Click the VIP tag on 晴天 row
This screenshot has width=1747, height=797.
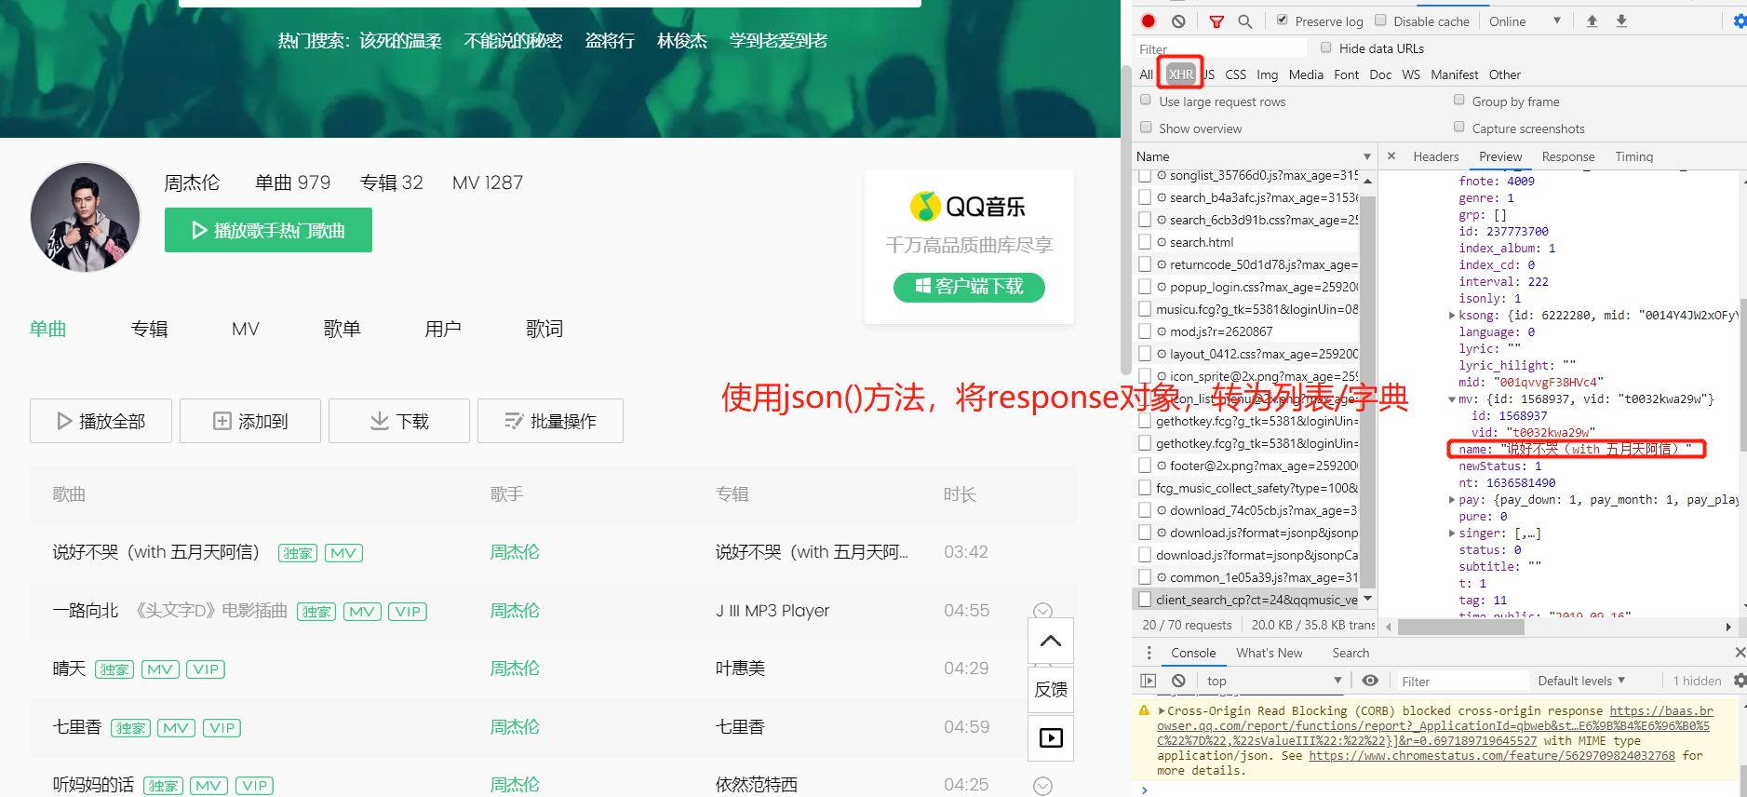click(206, 669)
